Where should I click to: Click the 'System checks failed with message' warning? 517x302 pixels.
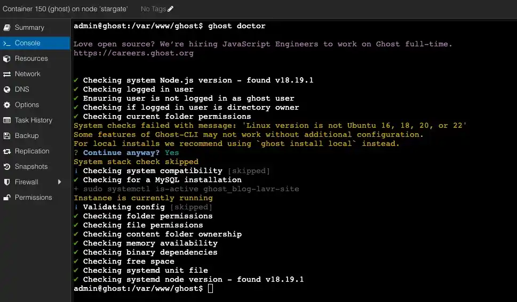click(270, 126)
